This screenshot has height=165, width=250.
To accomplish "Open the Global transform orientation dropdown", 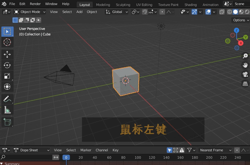I will [117, 12].
